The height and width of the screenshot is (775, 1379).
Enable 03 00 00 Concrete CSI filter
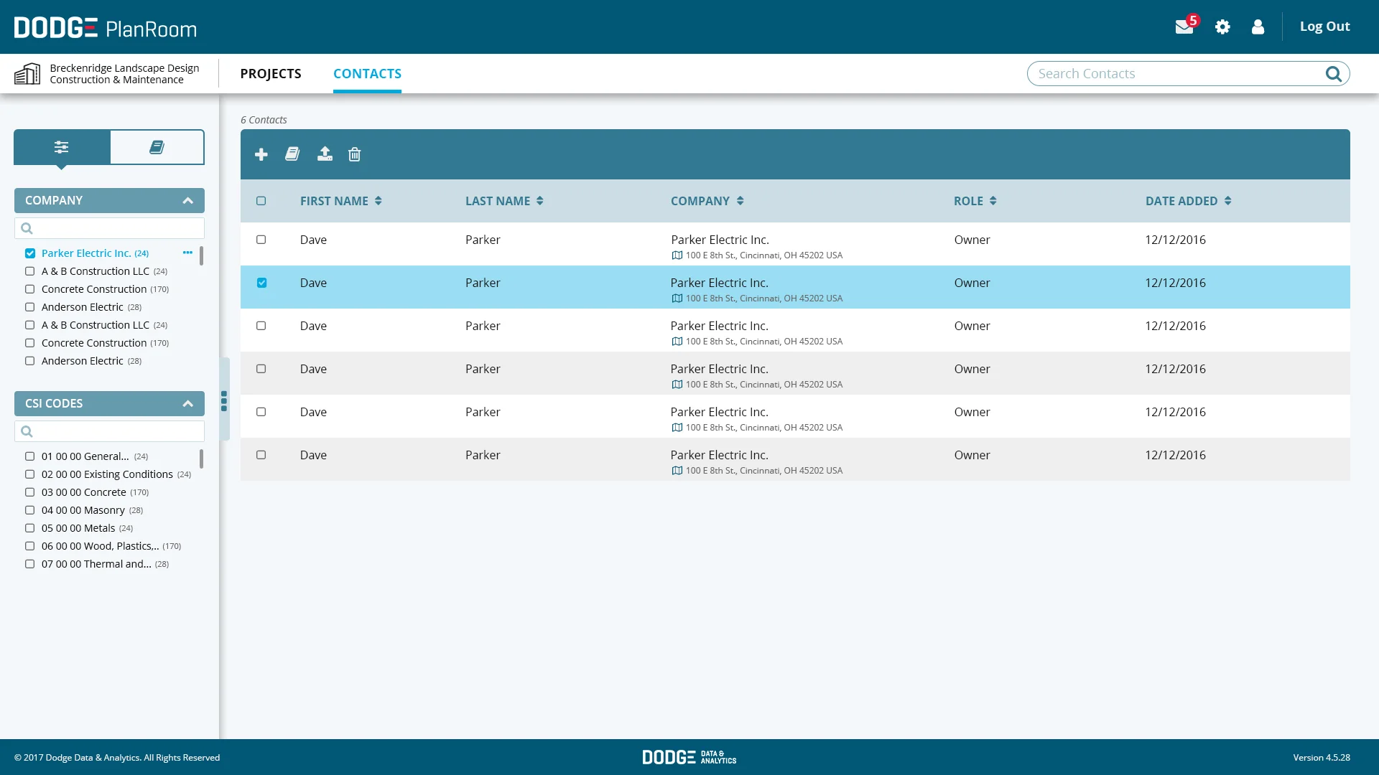pos(30,492)
